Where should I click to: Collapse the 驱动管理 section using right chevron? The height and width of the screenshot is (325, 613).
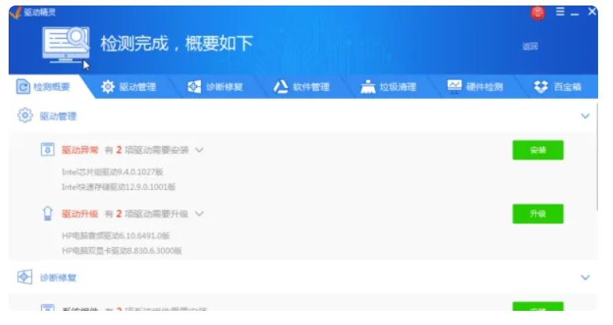click(x=585, y=116)
